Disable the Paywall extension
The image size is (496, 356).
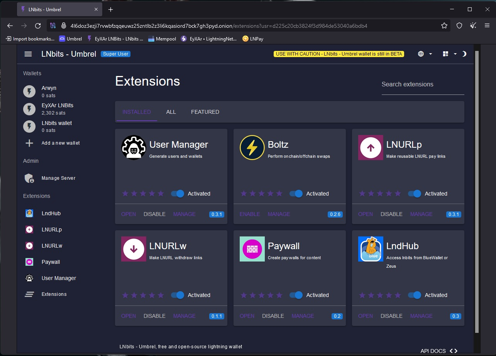[x=273, y=316]
